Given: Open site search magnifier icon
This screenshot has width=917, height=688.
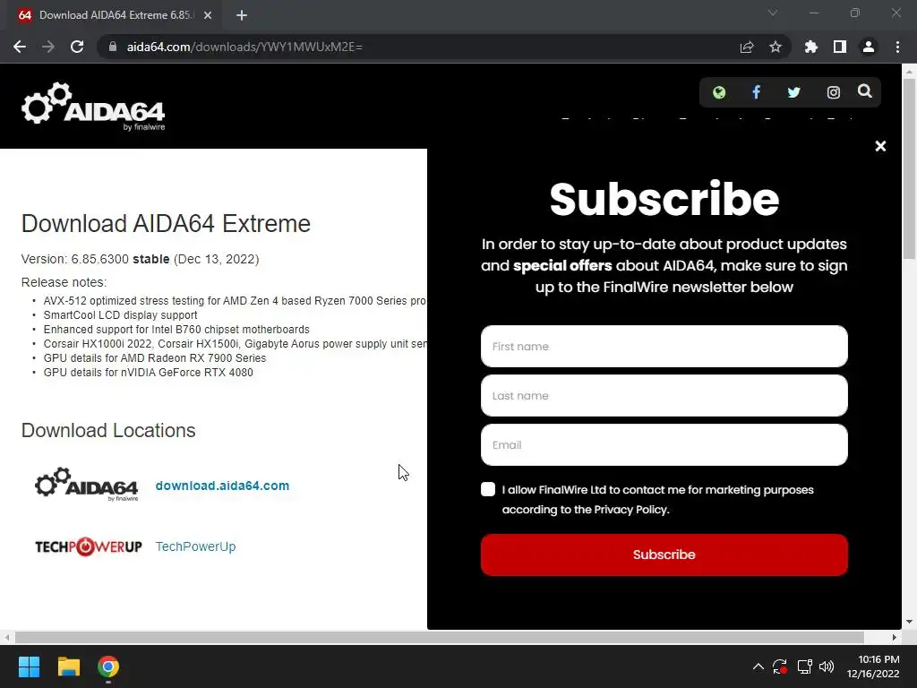Looking at the screenshot, I should 865,91.
